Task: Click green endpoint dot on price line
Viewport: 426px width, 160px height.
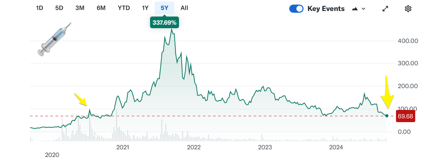Action: 387,116
